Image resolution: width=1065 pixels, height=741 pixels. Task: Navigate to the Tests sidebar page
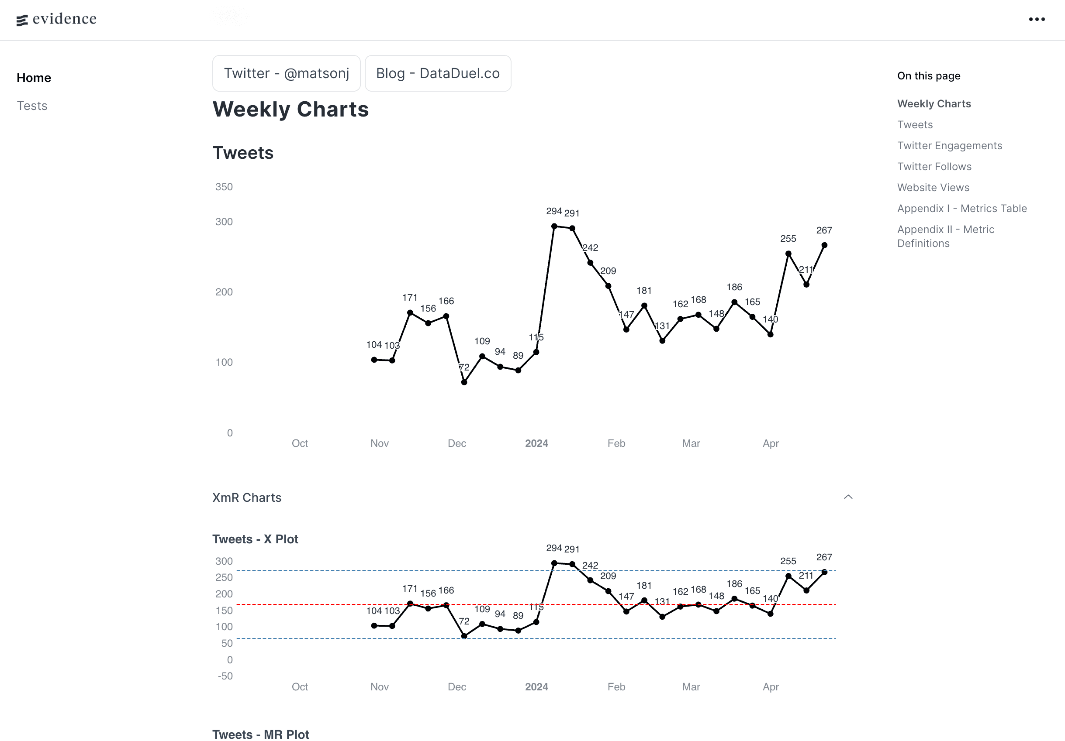coord(32,106)
